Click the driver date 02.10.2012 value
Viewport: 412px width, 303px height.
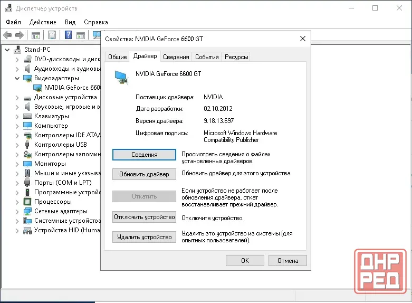(x=218, y=109)
